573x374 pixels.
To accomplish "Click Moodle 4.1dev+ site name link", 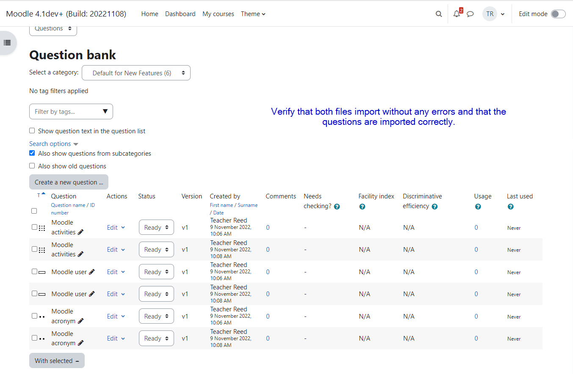I will (66, 14).
